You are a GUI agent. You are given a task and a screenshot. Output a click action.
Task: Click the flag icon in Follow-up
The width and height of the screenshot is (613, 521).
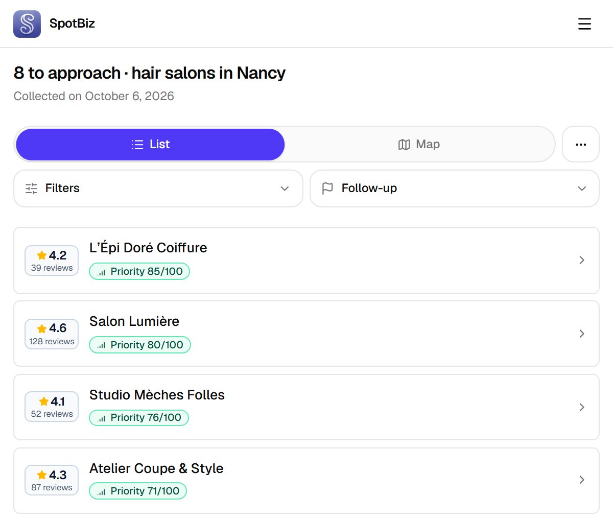click(327, 188)
